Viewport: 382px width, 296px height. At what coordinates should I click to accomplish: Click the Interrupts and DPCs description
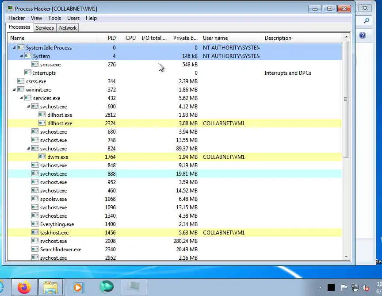[x=288, y=73]
